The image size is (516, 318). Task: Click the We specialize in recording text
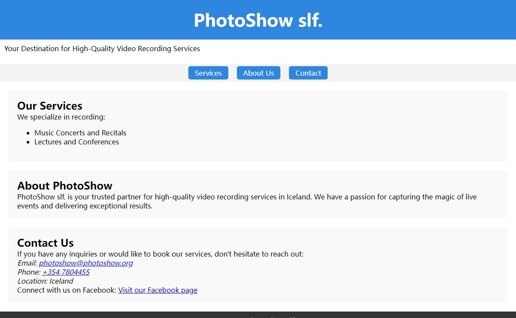(61, 117)
